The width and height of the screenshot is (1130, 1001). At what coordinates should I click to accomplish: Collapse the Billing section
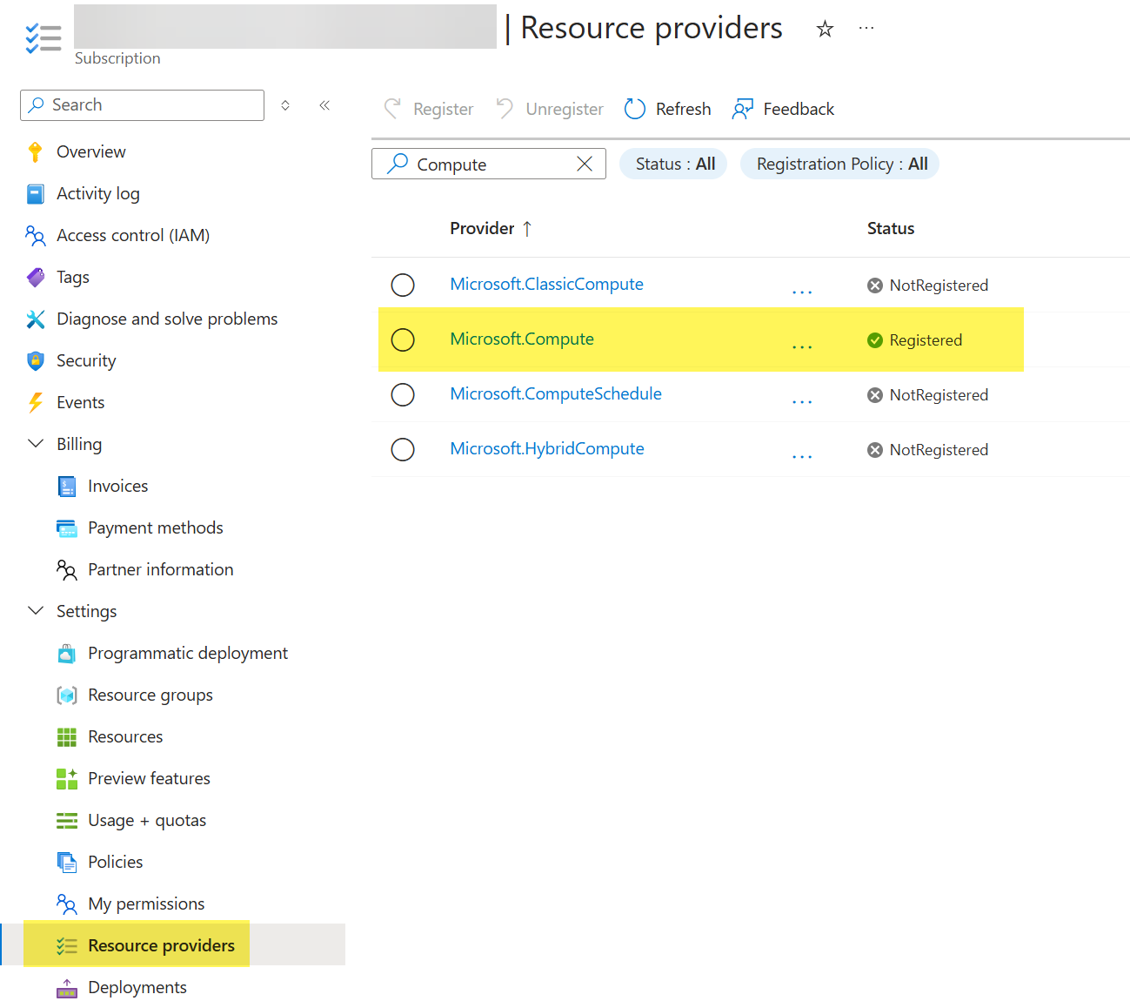coord(36,444)
